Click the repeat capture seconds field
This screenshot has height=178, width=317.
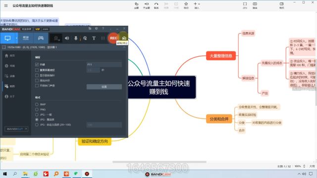tap(93, 70)
